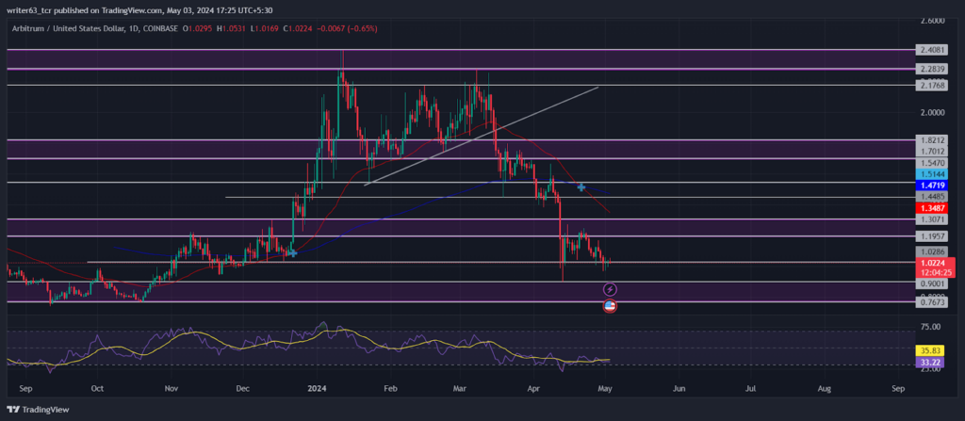Click the 2.1768 price label
Viewport: 965px width, 421px height.
click(930, 85)
